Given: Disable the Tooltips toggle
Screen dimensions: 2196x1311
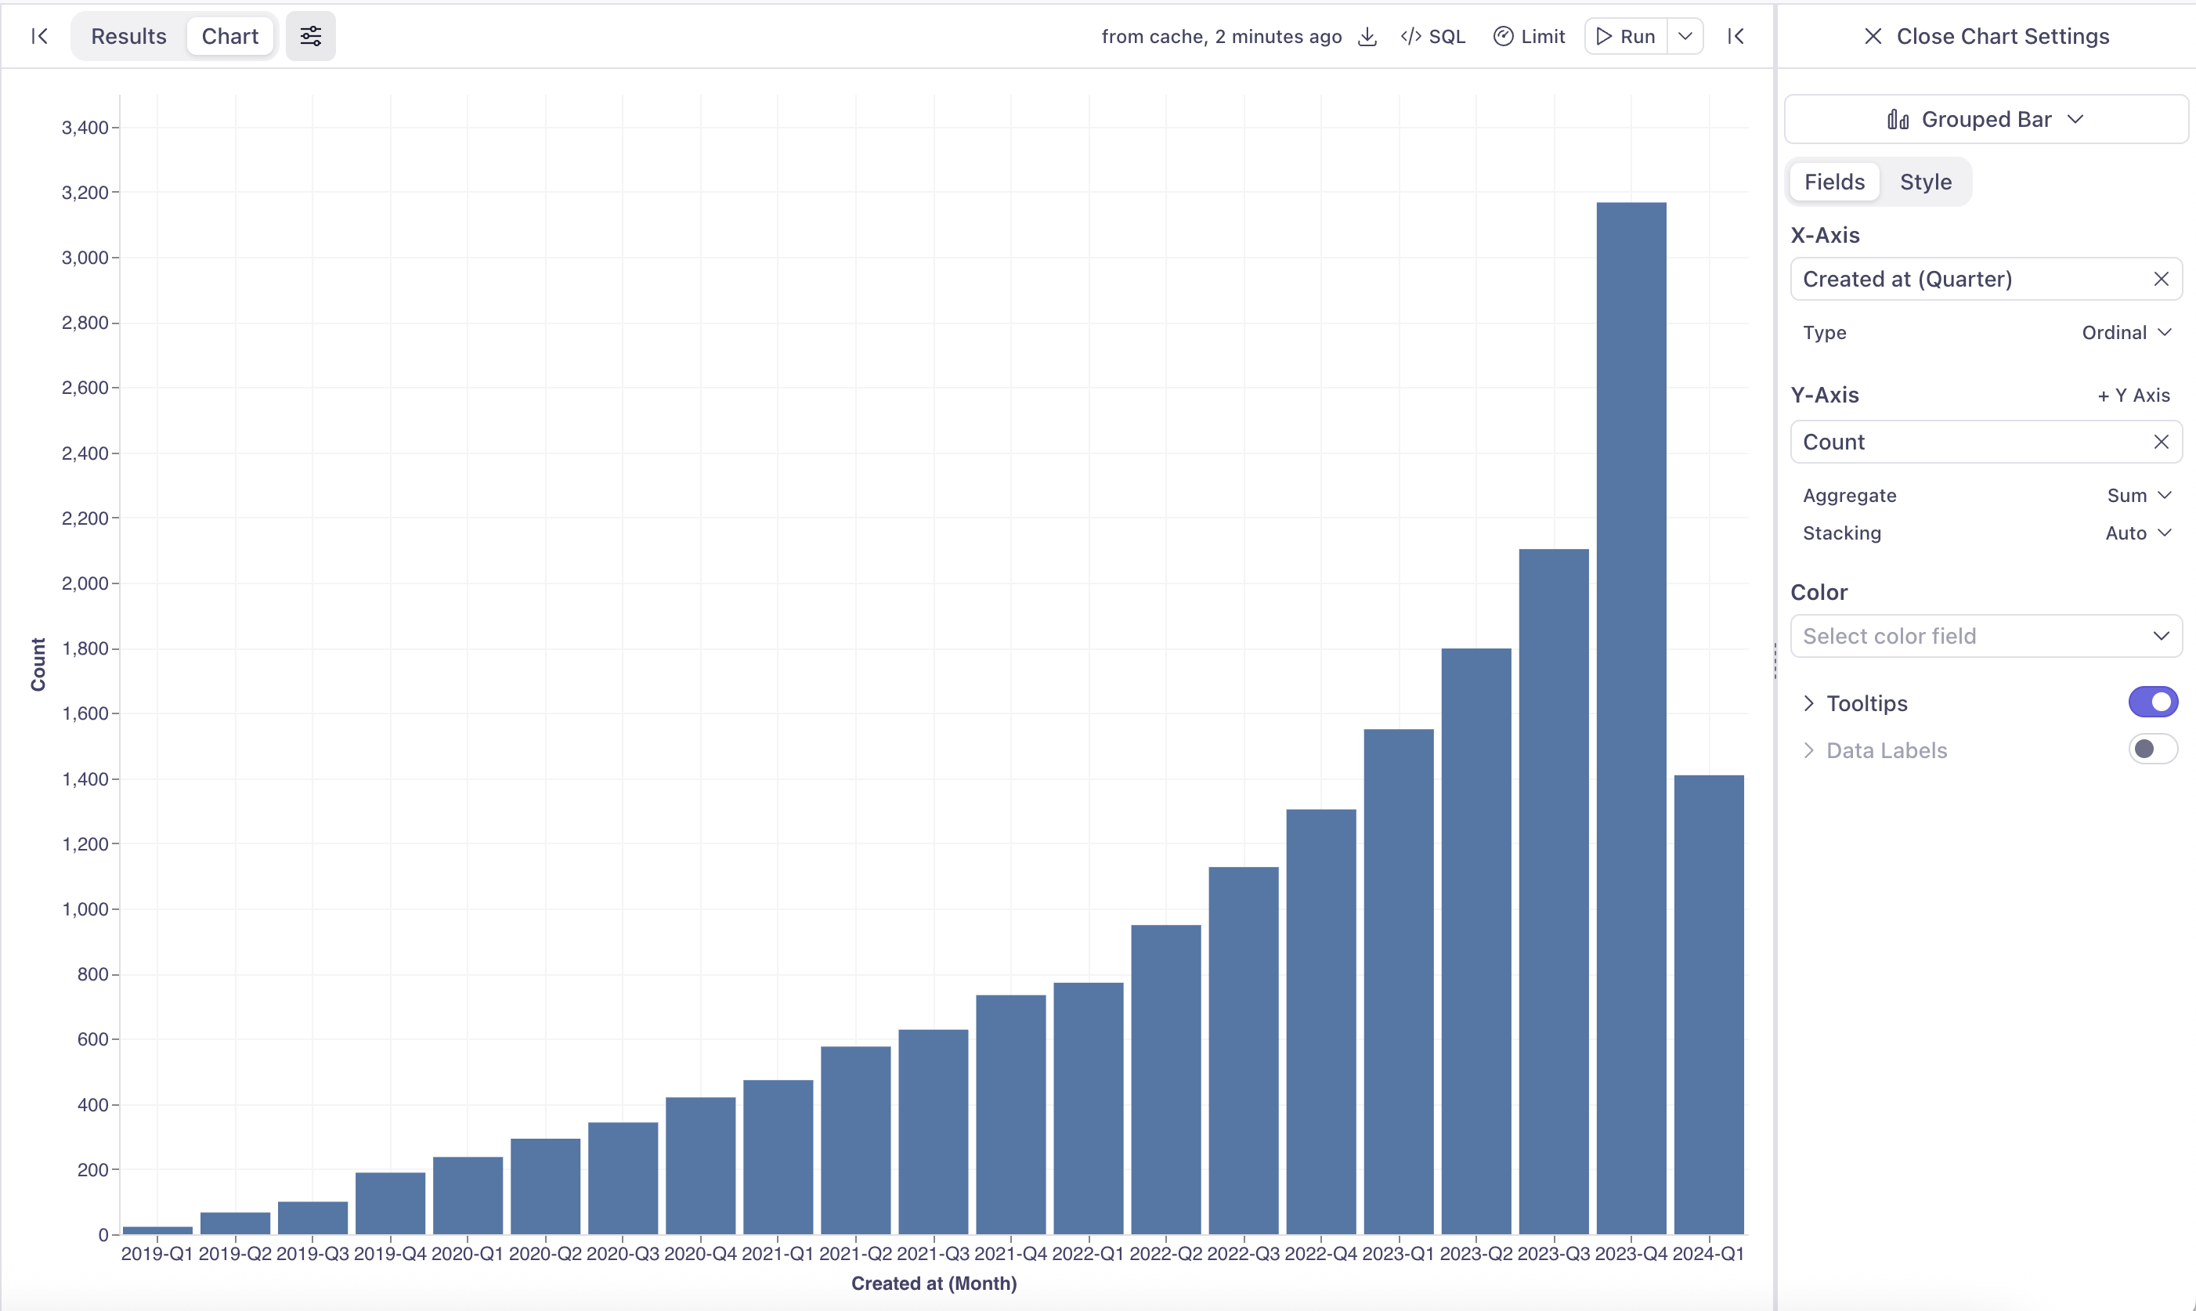Looking at the screenshot, I should coord(2152,702).
